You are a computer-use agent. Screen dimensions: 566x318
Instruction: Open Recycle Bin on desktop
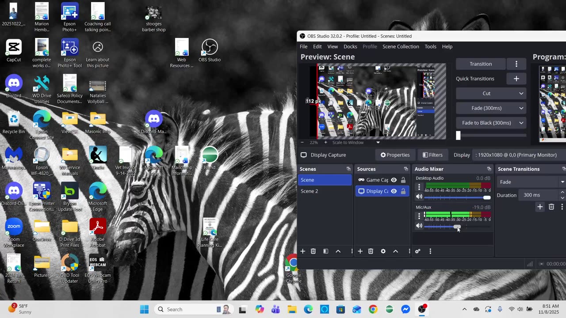[x=14, y=123]
